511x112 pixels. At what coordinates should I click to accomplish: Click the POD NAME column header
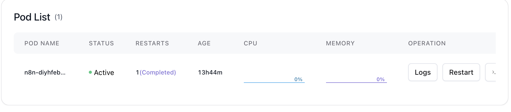[42, 43]
